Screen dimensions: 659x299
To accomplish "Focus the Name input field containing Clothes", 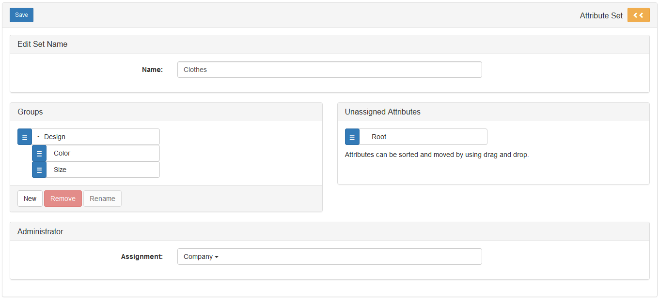I will pos(329,70).
